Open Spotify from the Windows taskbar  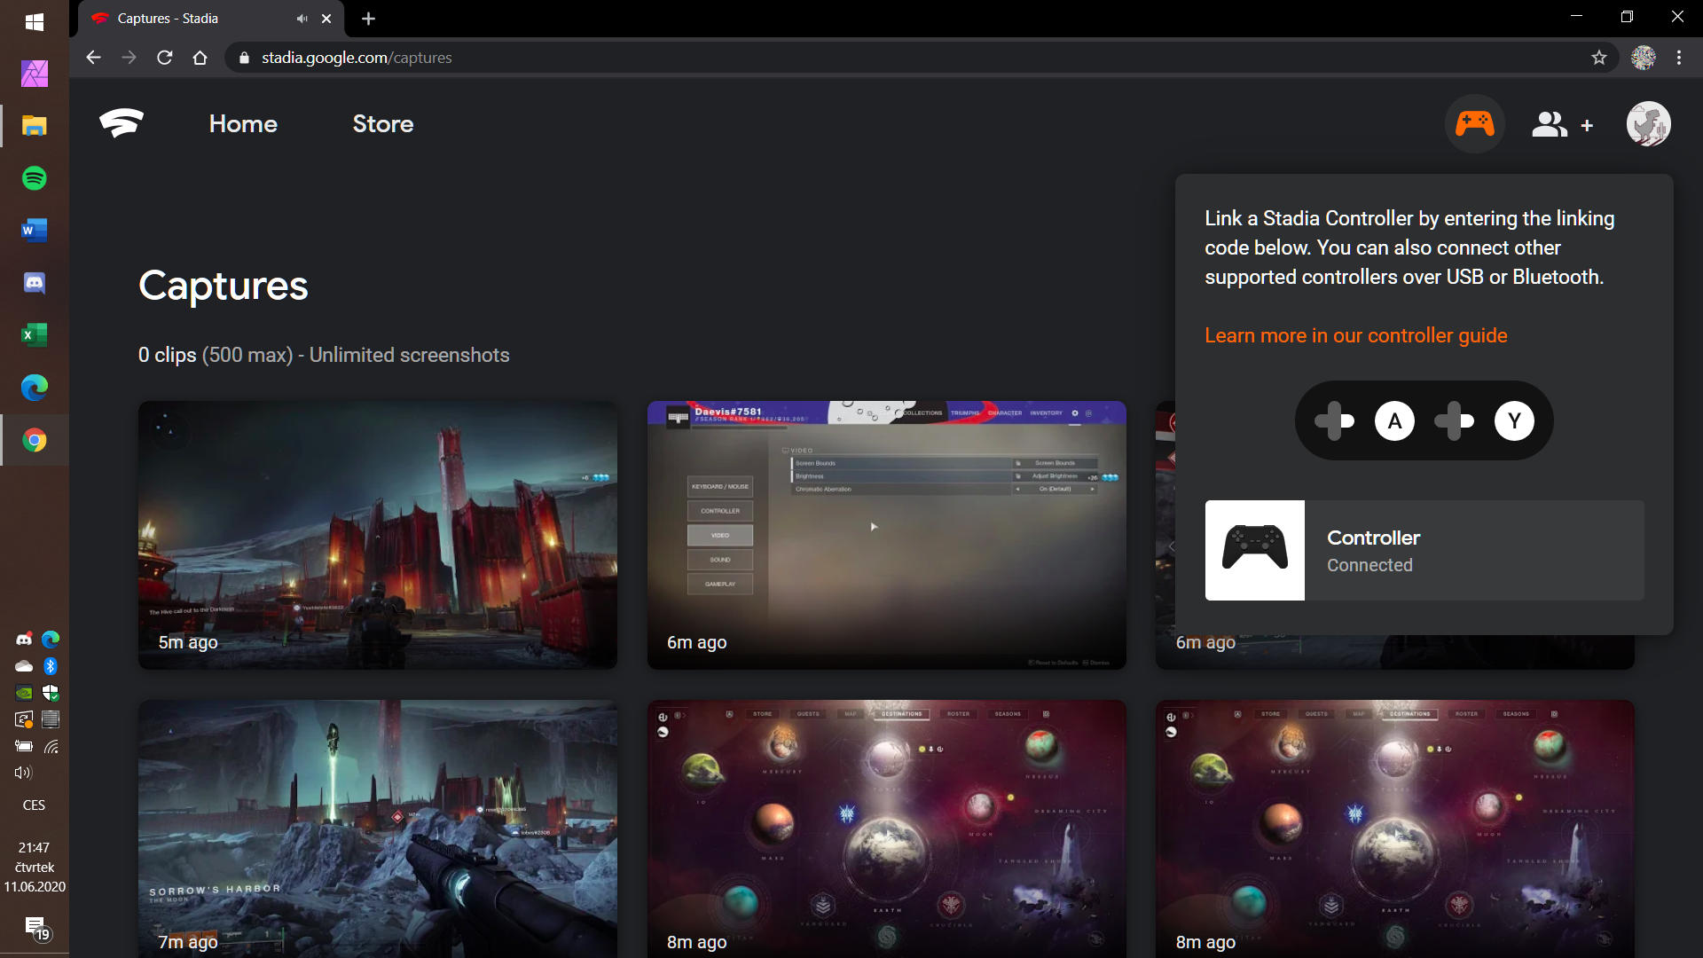click(35, 178)
